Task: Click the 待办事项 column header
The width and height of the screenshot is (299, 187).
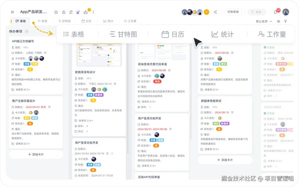Action: (15, 31)
